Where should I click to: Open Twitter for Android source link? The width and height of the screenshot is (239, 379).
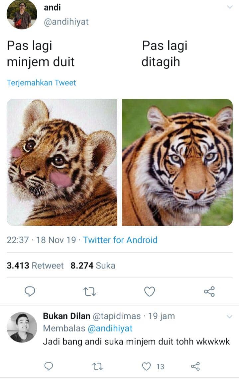(120, 240)
